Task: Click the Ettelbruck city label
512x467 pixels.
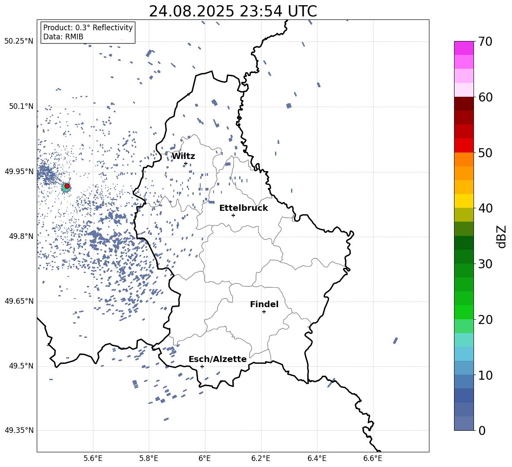Action: pos(243,208)
